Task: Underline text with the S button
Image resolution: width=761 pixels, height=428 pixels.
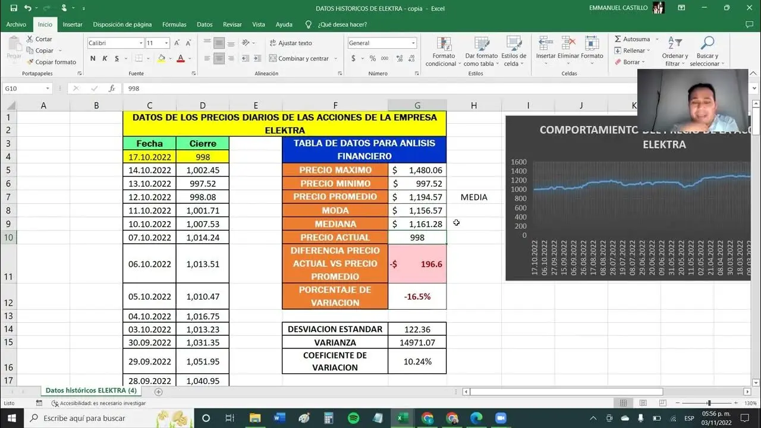Action: pos(117,58)
